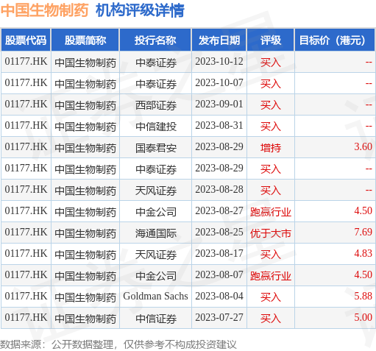Click date 2023-09-01
The width and height of the screenshot is (376, 351).
coord(219,104)
